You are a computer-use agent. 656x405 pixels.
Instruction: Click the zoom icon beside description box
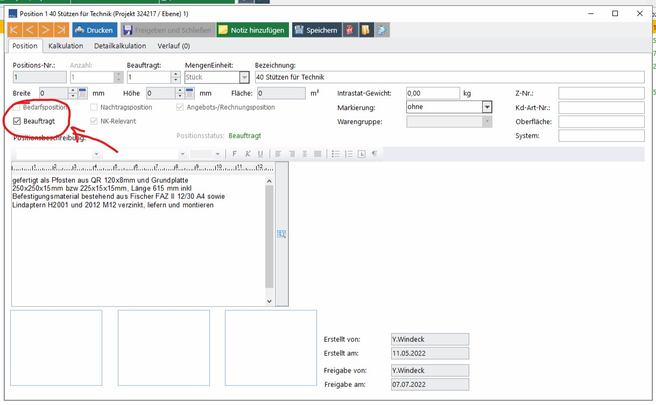[281, 234]
